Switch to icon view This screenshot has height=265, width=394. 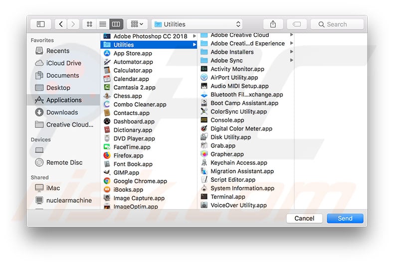click(x=89, y=24)
